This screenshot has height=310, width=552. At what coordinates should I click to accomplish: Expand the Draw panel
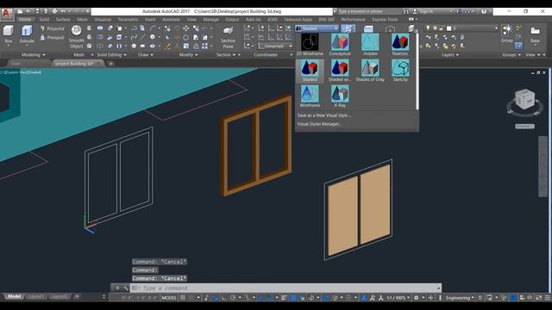point(146,55)
